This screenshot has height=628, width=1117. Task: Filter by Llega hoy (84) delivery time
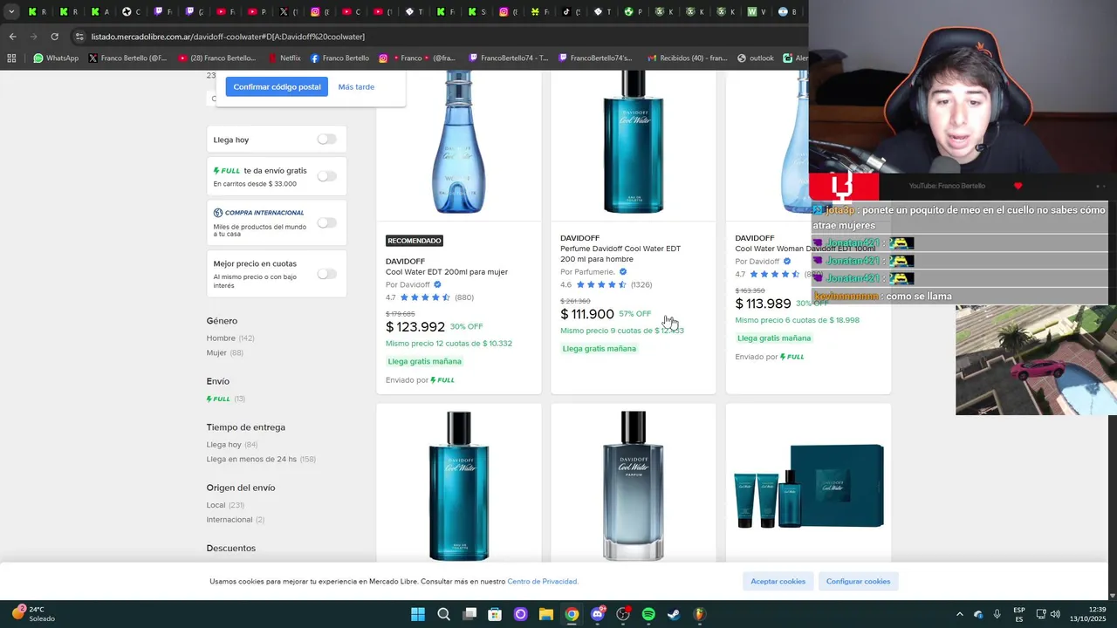pos(231,445)
